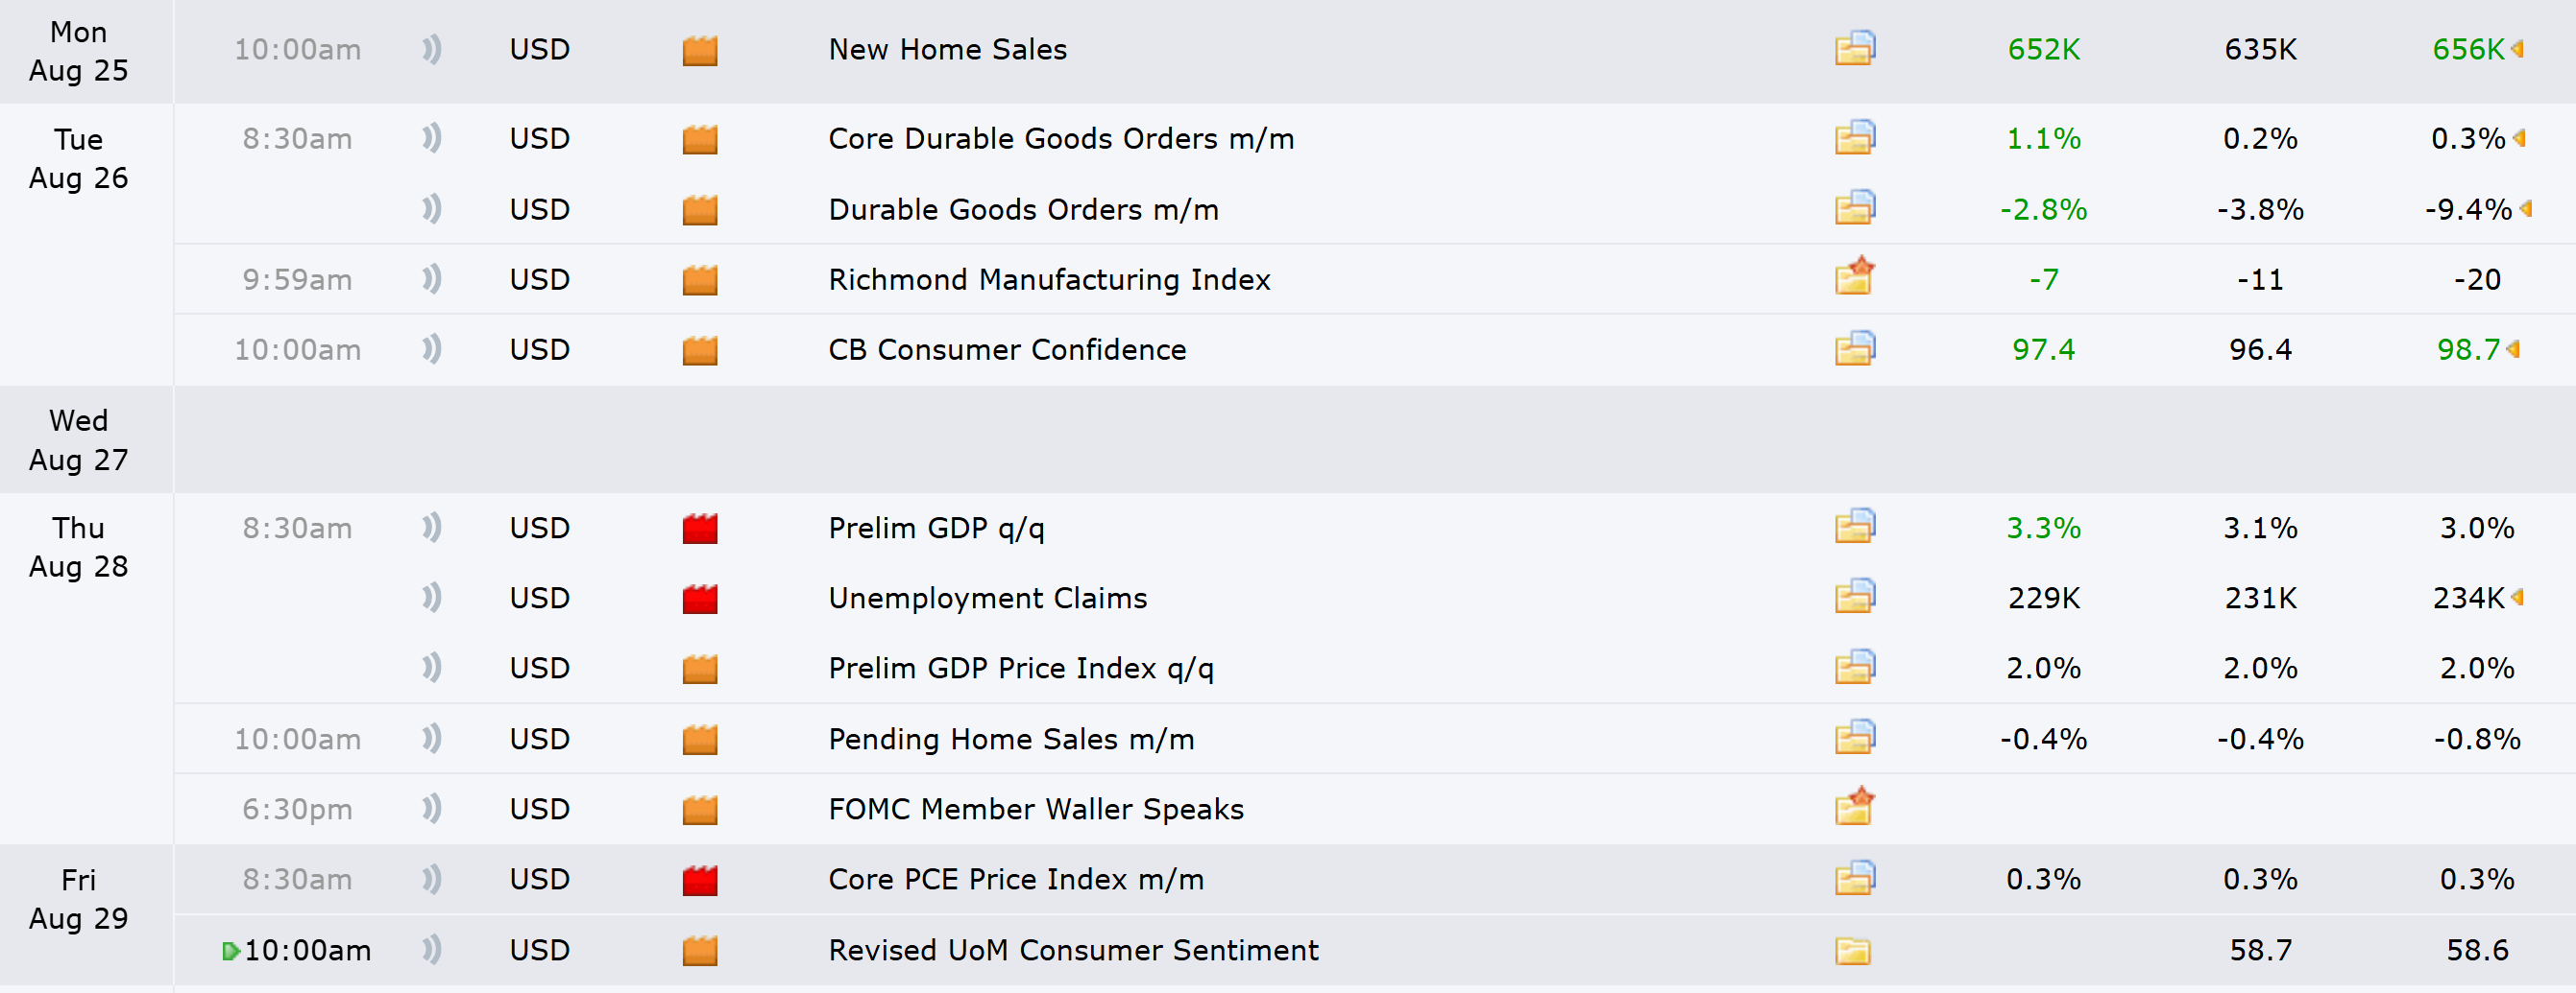The width and height of the screenshot is (2576, 993).
Task: Click red high-impact icon for Unemployment Claims
Action: (x=700, y=599)
